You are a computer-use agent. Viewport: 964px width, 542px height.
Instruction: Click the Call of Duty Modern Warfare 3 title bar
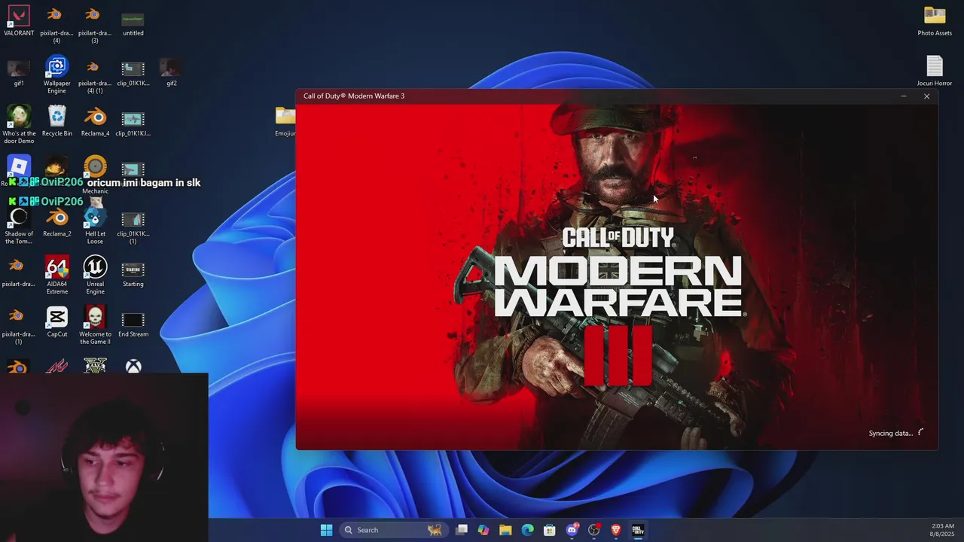pos(617,96)
